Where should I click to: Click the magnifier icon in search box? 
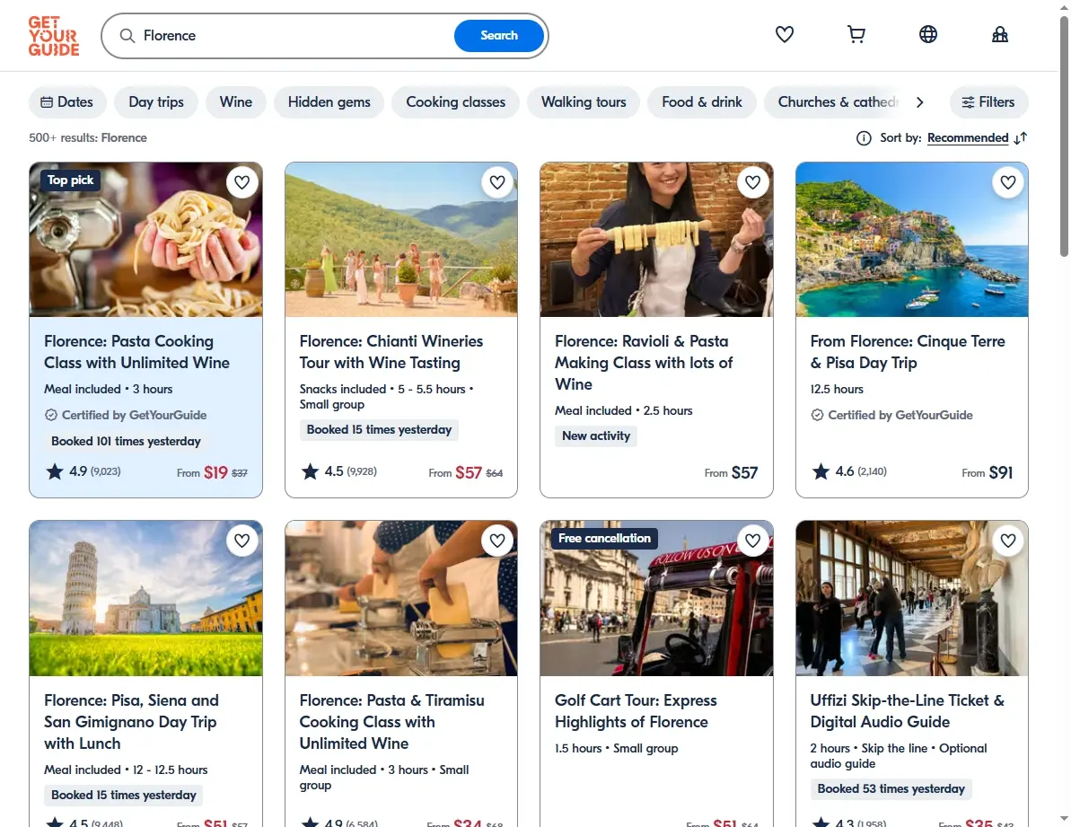point(127,36)
